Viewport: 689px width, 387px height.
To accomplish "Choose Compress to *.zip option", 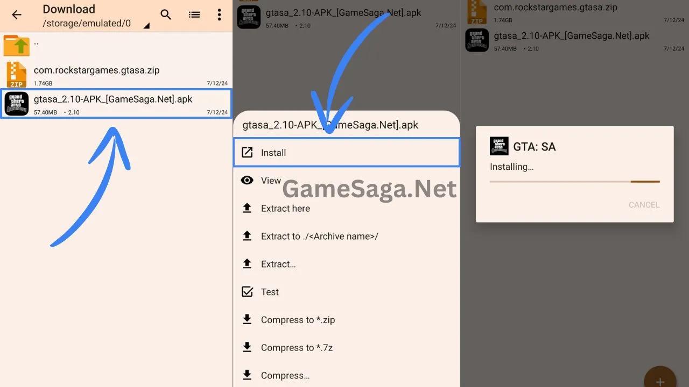I will pyautogui.click(x=347, y=320).
